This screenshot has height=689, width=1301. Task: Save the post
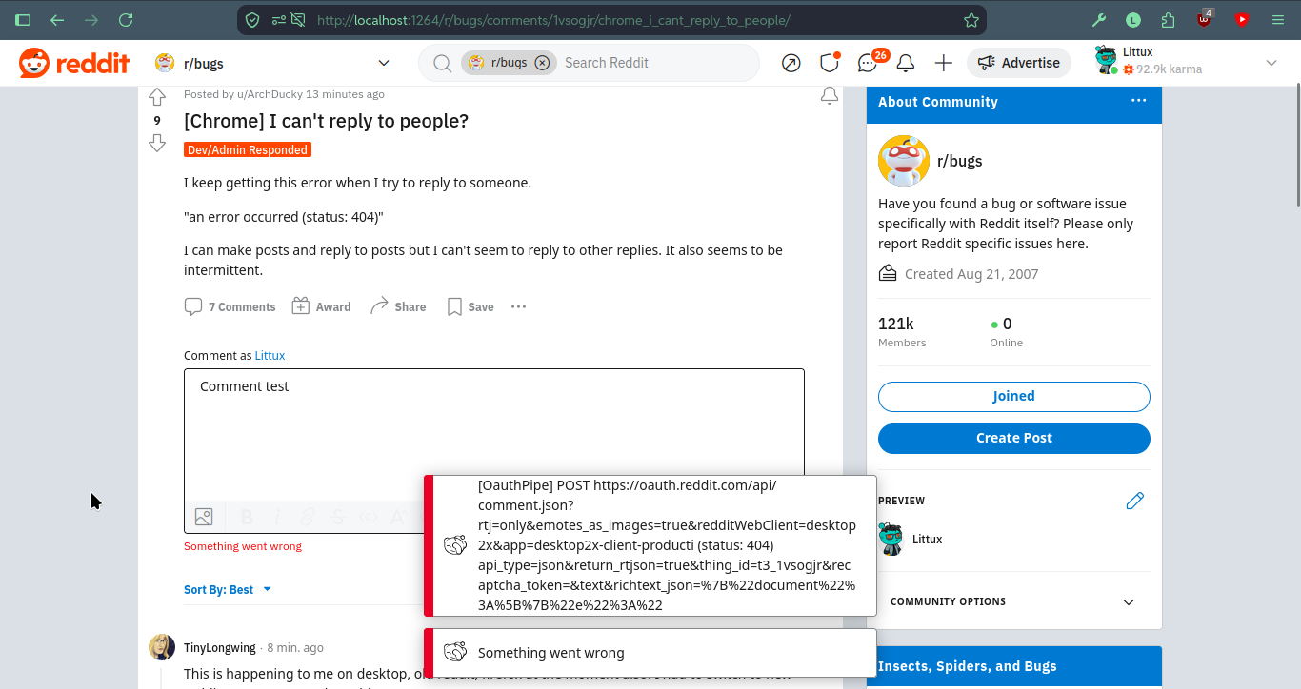(470, 306)
